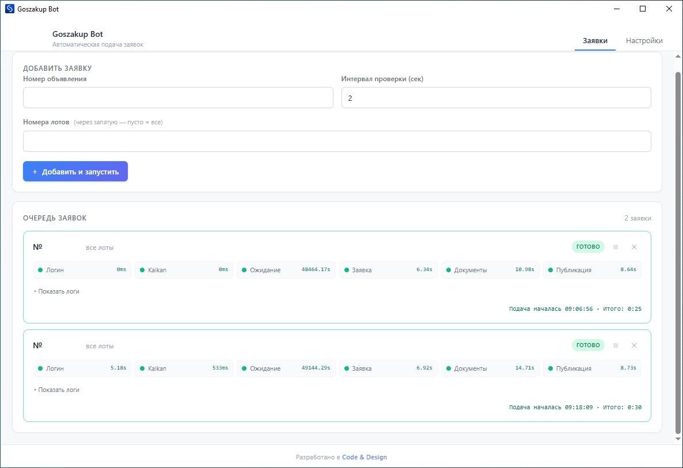Click the Kalkan step showing 533ms

coord(184,368)
